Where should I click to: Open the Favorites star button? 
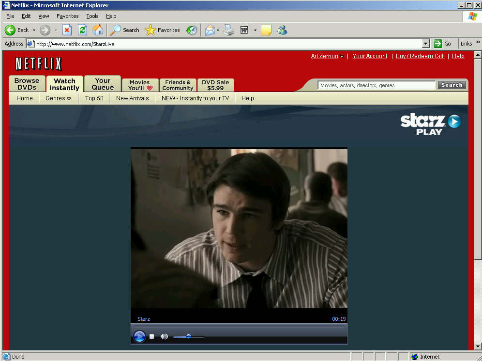click(151, 30)
